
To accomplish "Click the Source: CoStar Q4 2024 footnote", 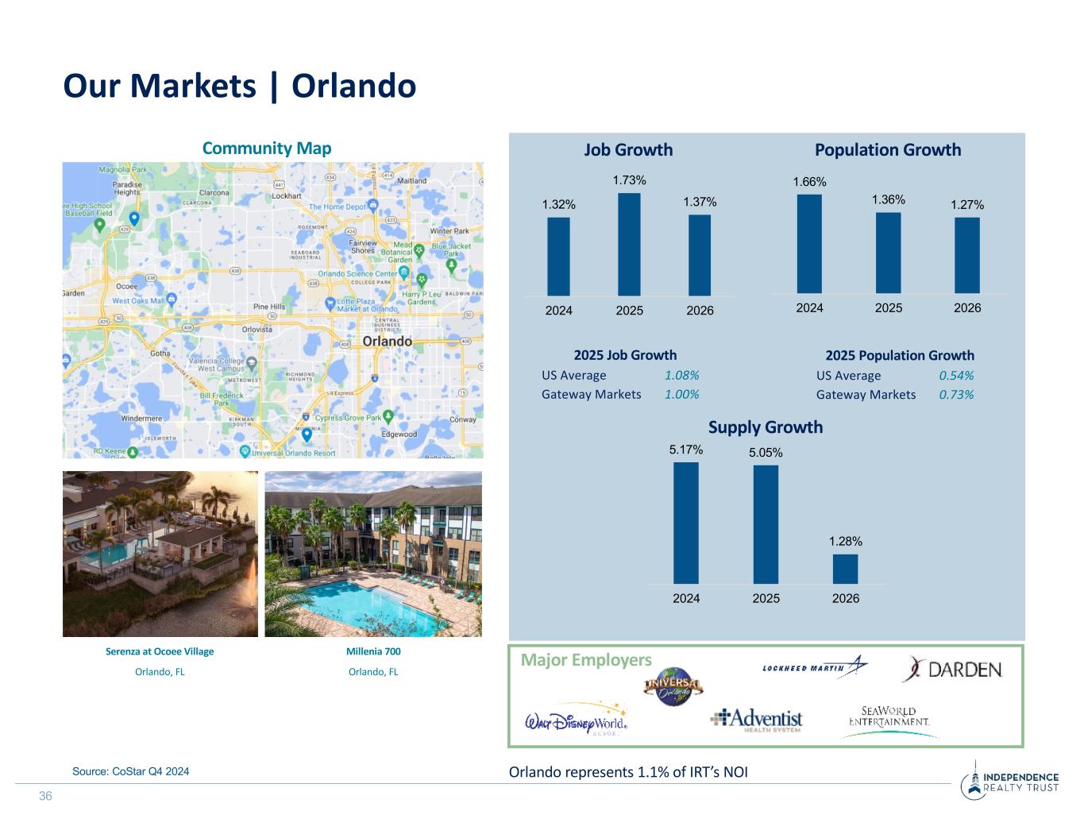I will pos(131,771).
